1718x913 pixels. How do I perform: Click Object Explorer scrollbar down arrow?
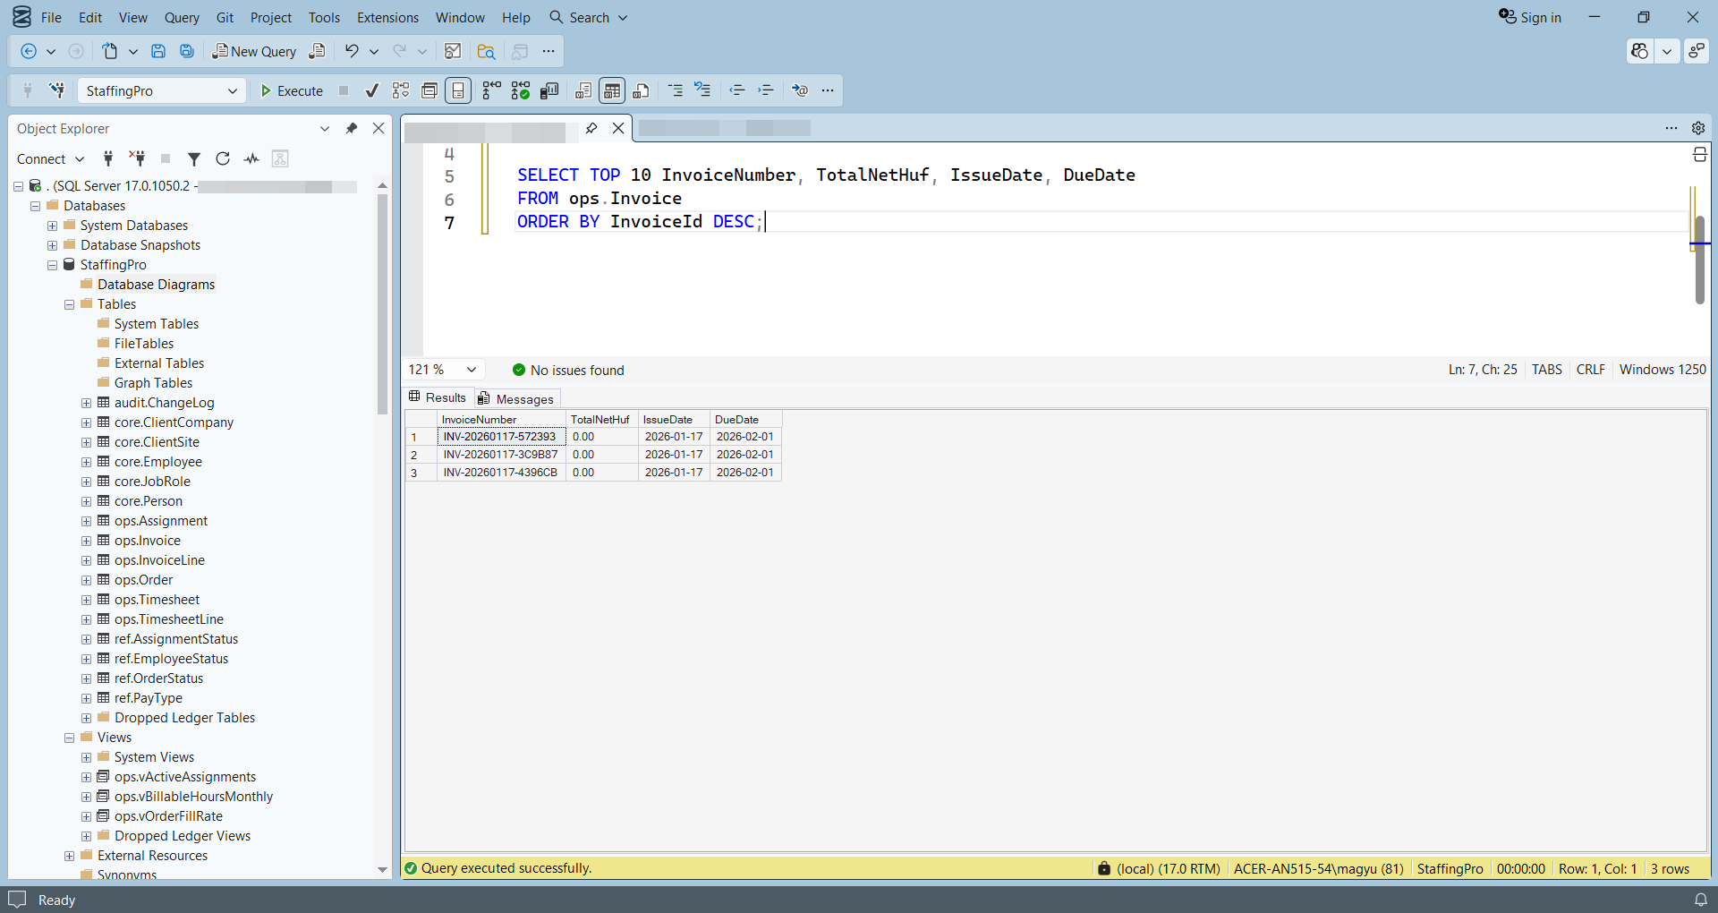(x=382, y=869)
